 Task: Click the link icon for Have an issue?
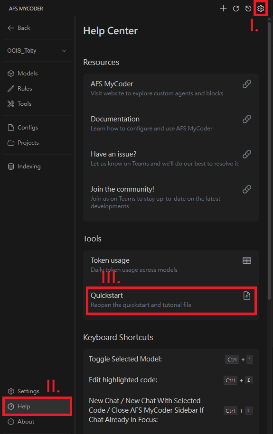pyautogui.click(x=247, y=154)
